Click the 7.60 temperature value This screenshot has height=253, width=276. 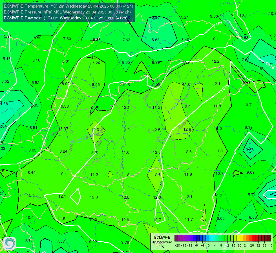coord(67,39)
